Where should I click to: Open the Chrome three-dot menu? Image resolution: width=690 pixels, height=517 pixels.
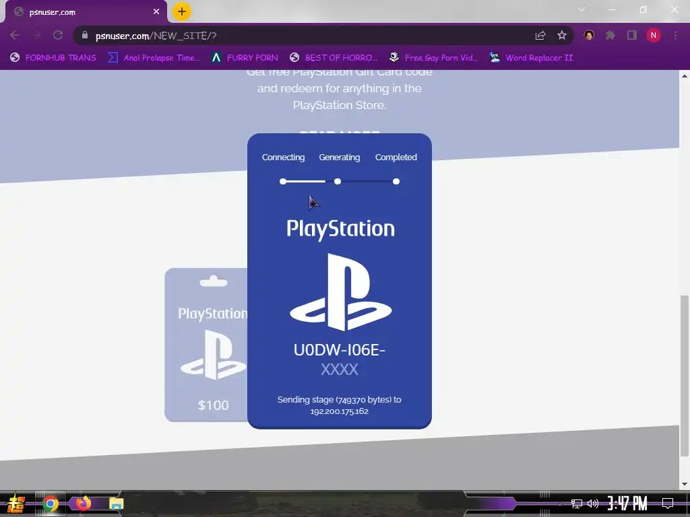pyautogui.click(x=675, y=35)
